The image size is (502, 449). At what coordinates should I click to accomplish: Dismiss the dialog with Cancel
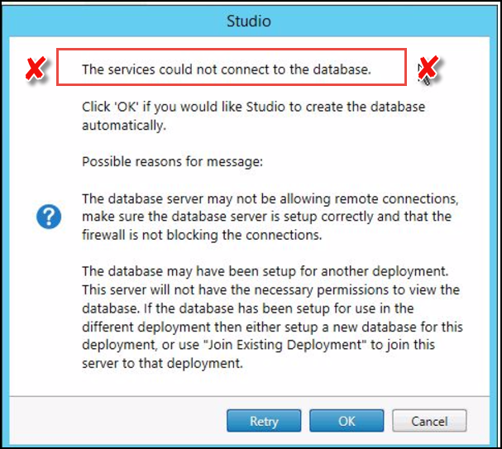(429, 421)
